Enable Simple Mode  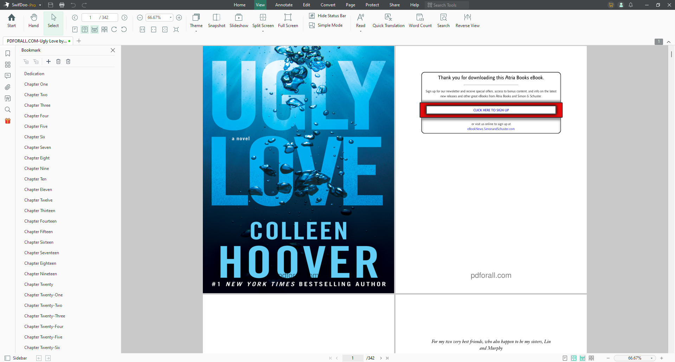[326, 25]
